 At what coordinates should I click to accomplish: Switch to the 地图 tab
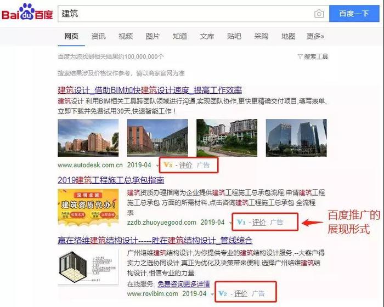[x=289, y=37]
